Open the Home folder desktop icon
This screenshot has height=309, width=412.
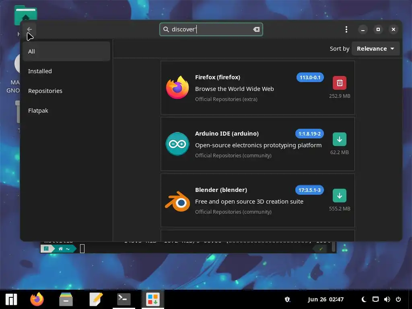(25, 16)
